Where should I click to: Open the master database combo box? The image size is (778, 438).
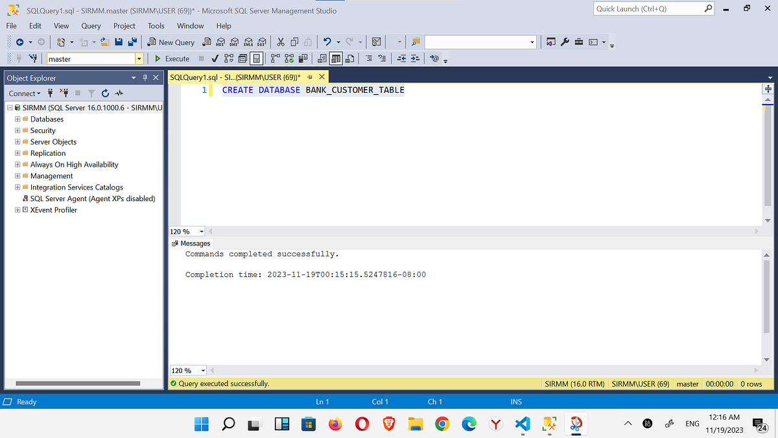point(138,58)
